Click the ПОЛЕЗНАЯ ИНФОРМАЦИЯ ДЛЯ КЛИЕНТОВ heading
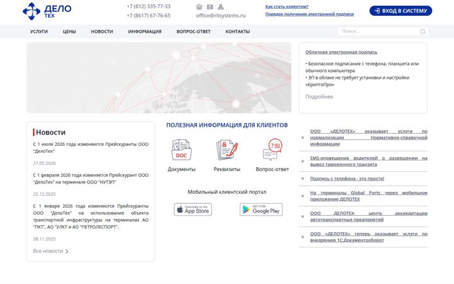The image size is (454, 284). tap(227, 125)
